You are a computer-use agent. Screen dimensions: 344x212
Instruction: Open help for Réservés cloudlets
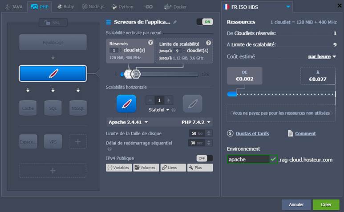150,43
